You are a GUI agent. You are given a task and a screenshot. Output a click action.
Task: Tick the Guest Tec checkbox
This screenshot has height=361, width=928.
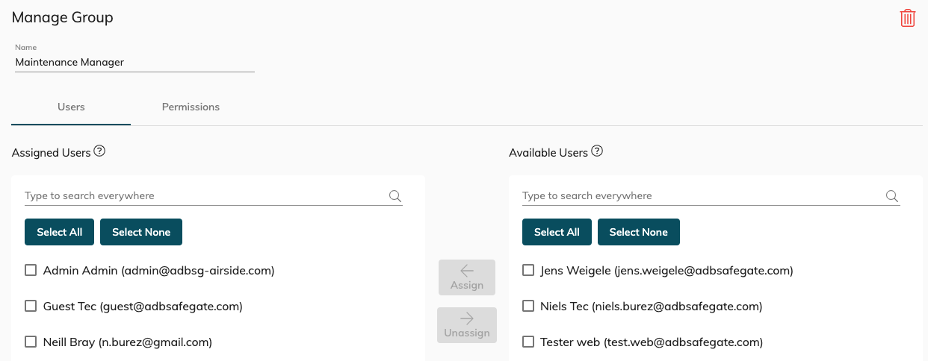[31, 306]
